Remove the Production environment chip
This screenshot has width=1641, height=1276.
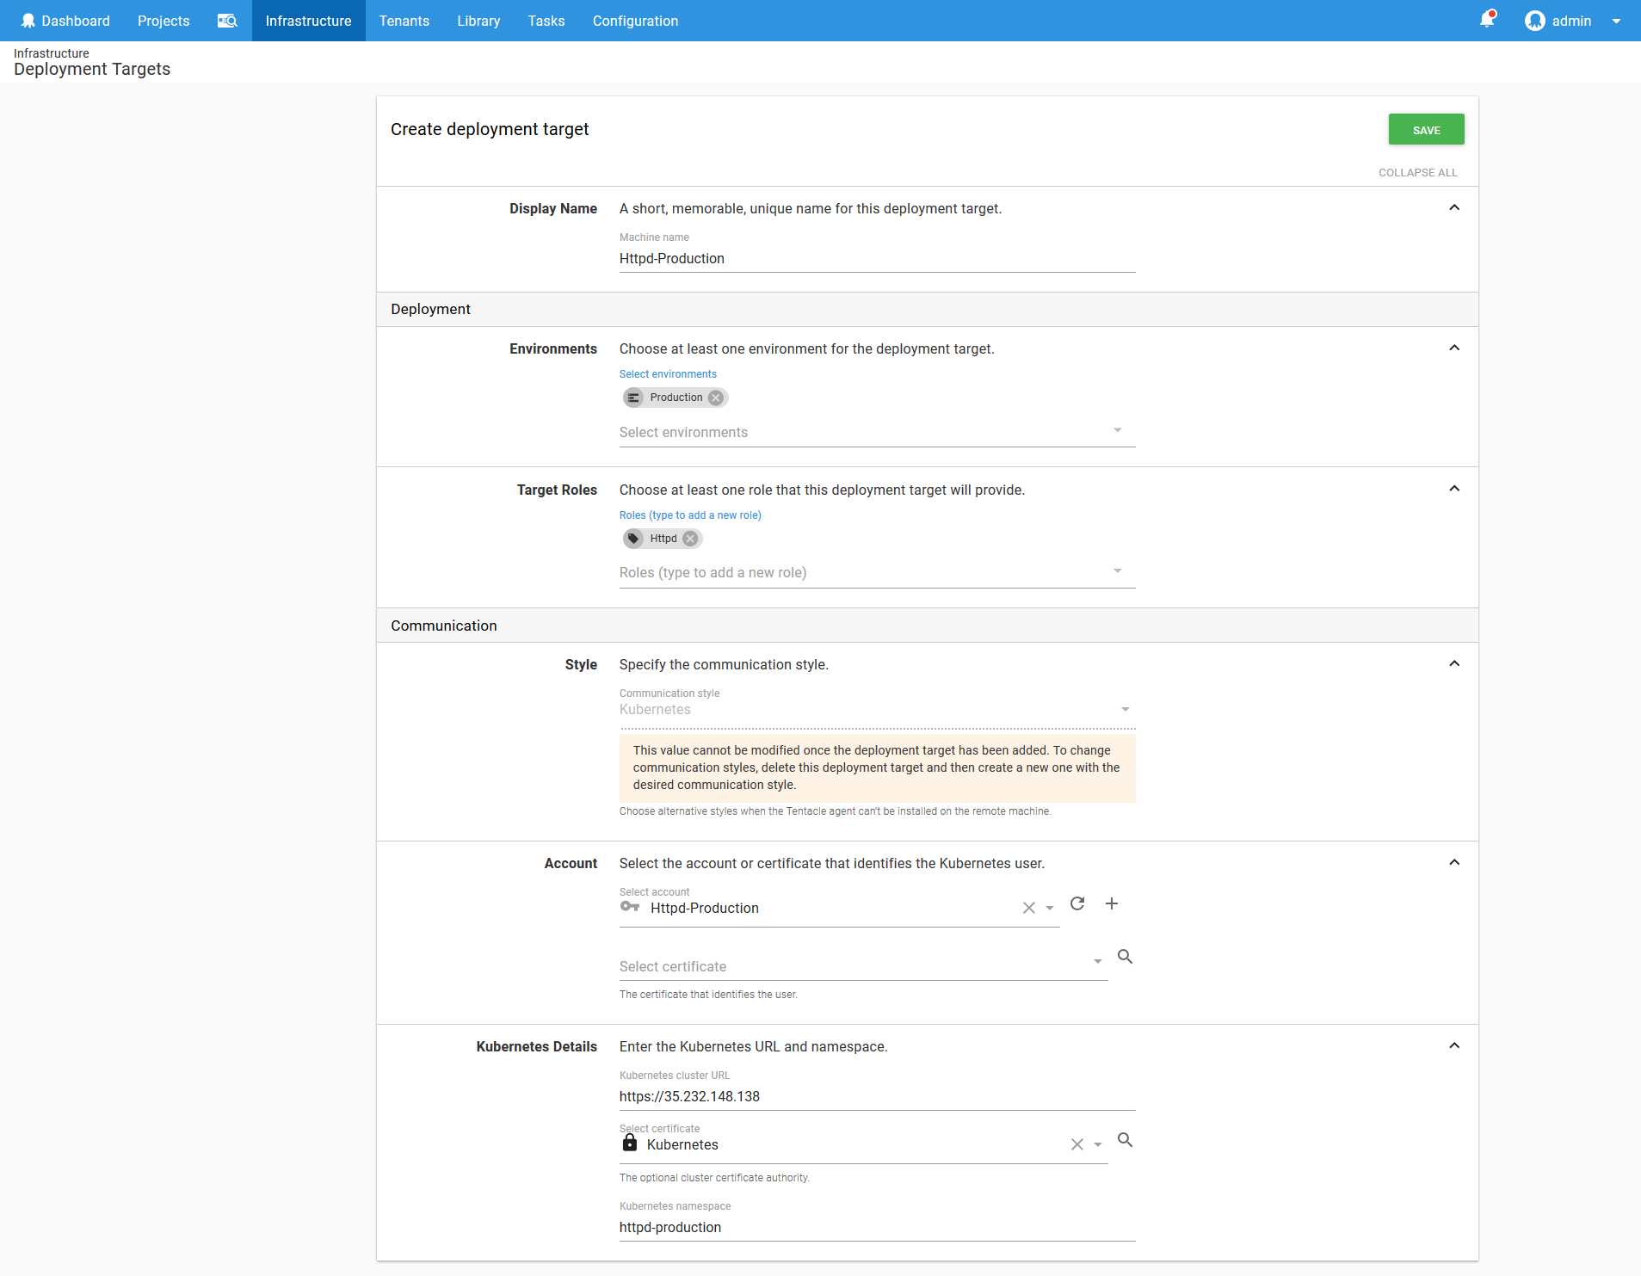coord(716,398)
